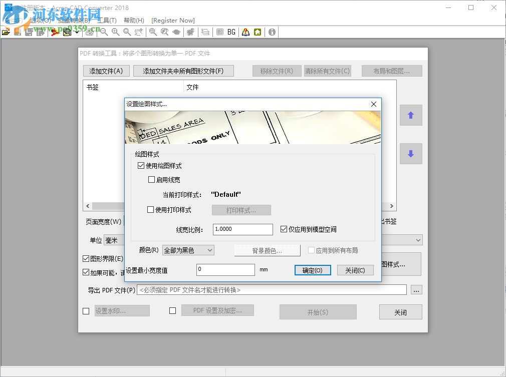Open a drawing file from the toolbar

tap(6, 32)
